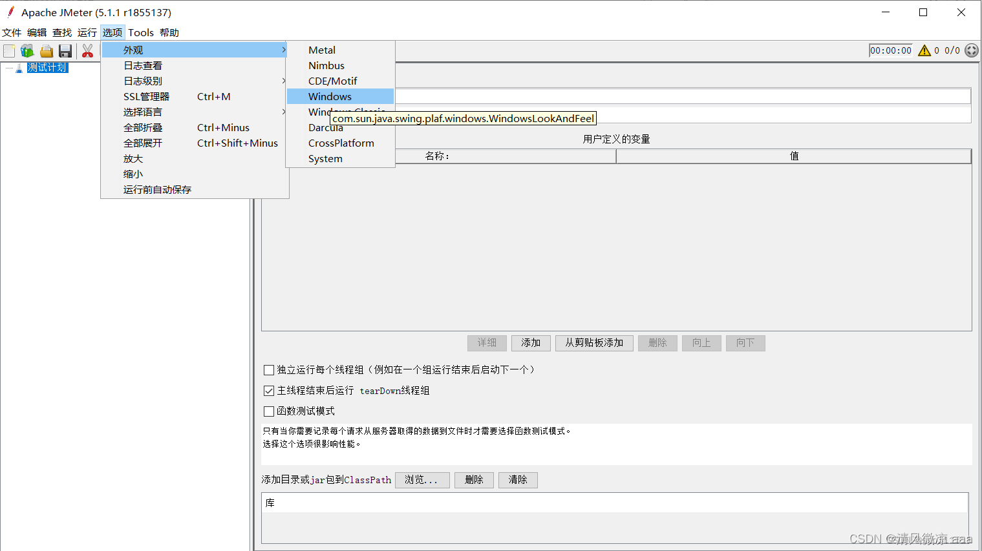Select Metal look and feel
Viewport: 982px width, 551px height.
tap(340, 50)
